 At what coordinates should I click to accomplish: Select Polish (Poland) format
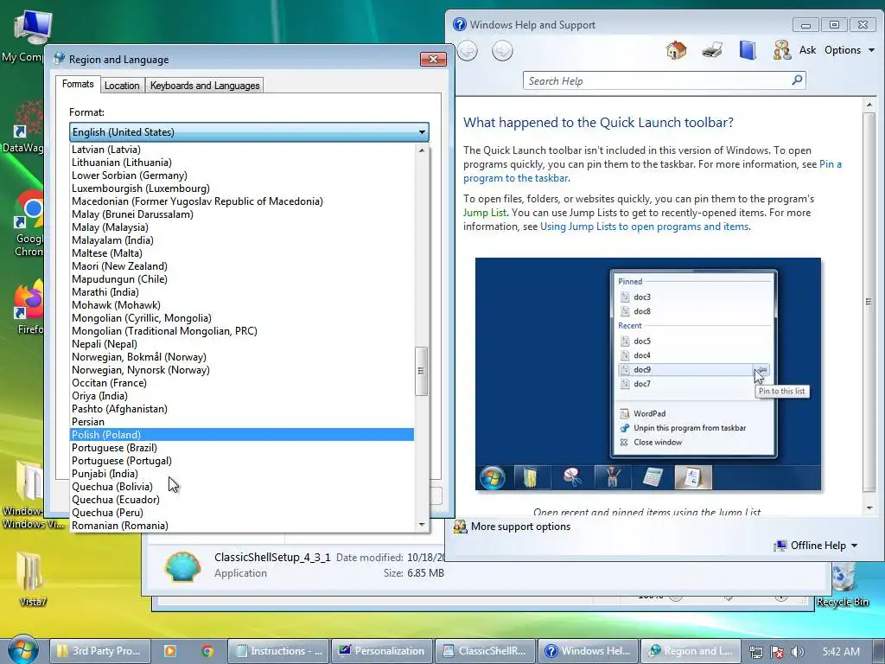[242, 435]
